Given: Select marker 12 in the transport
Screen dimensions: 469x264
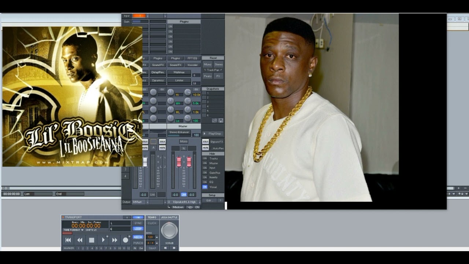Looking at the screenshot, I should 129,248.
